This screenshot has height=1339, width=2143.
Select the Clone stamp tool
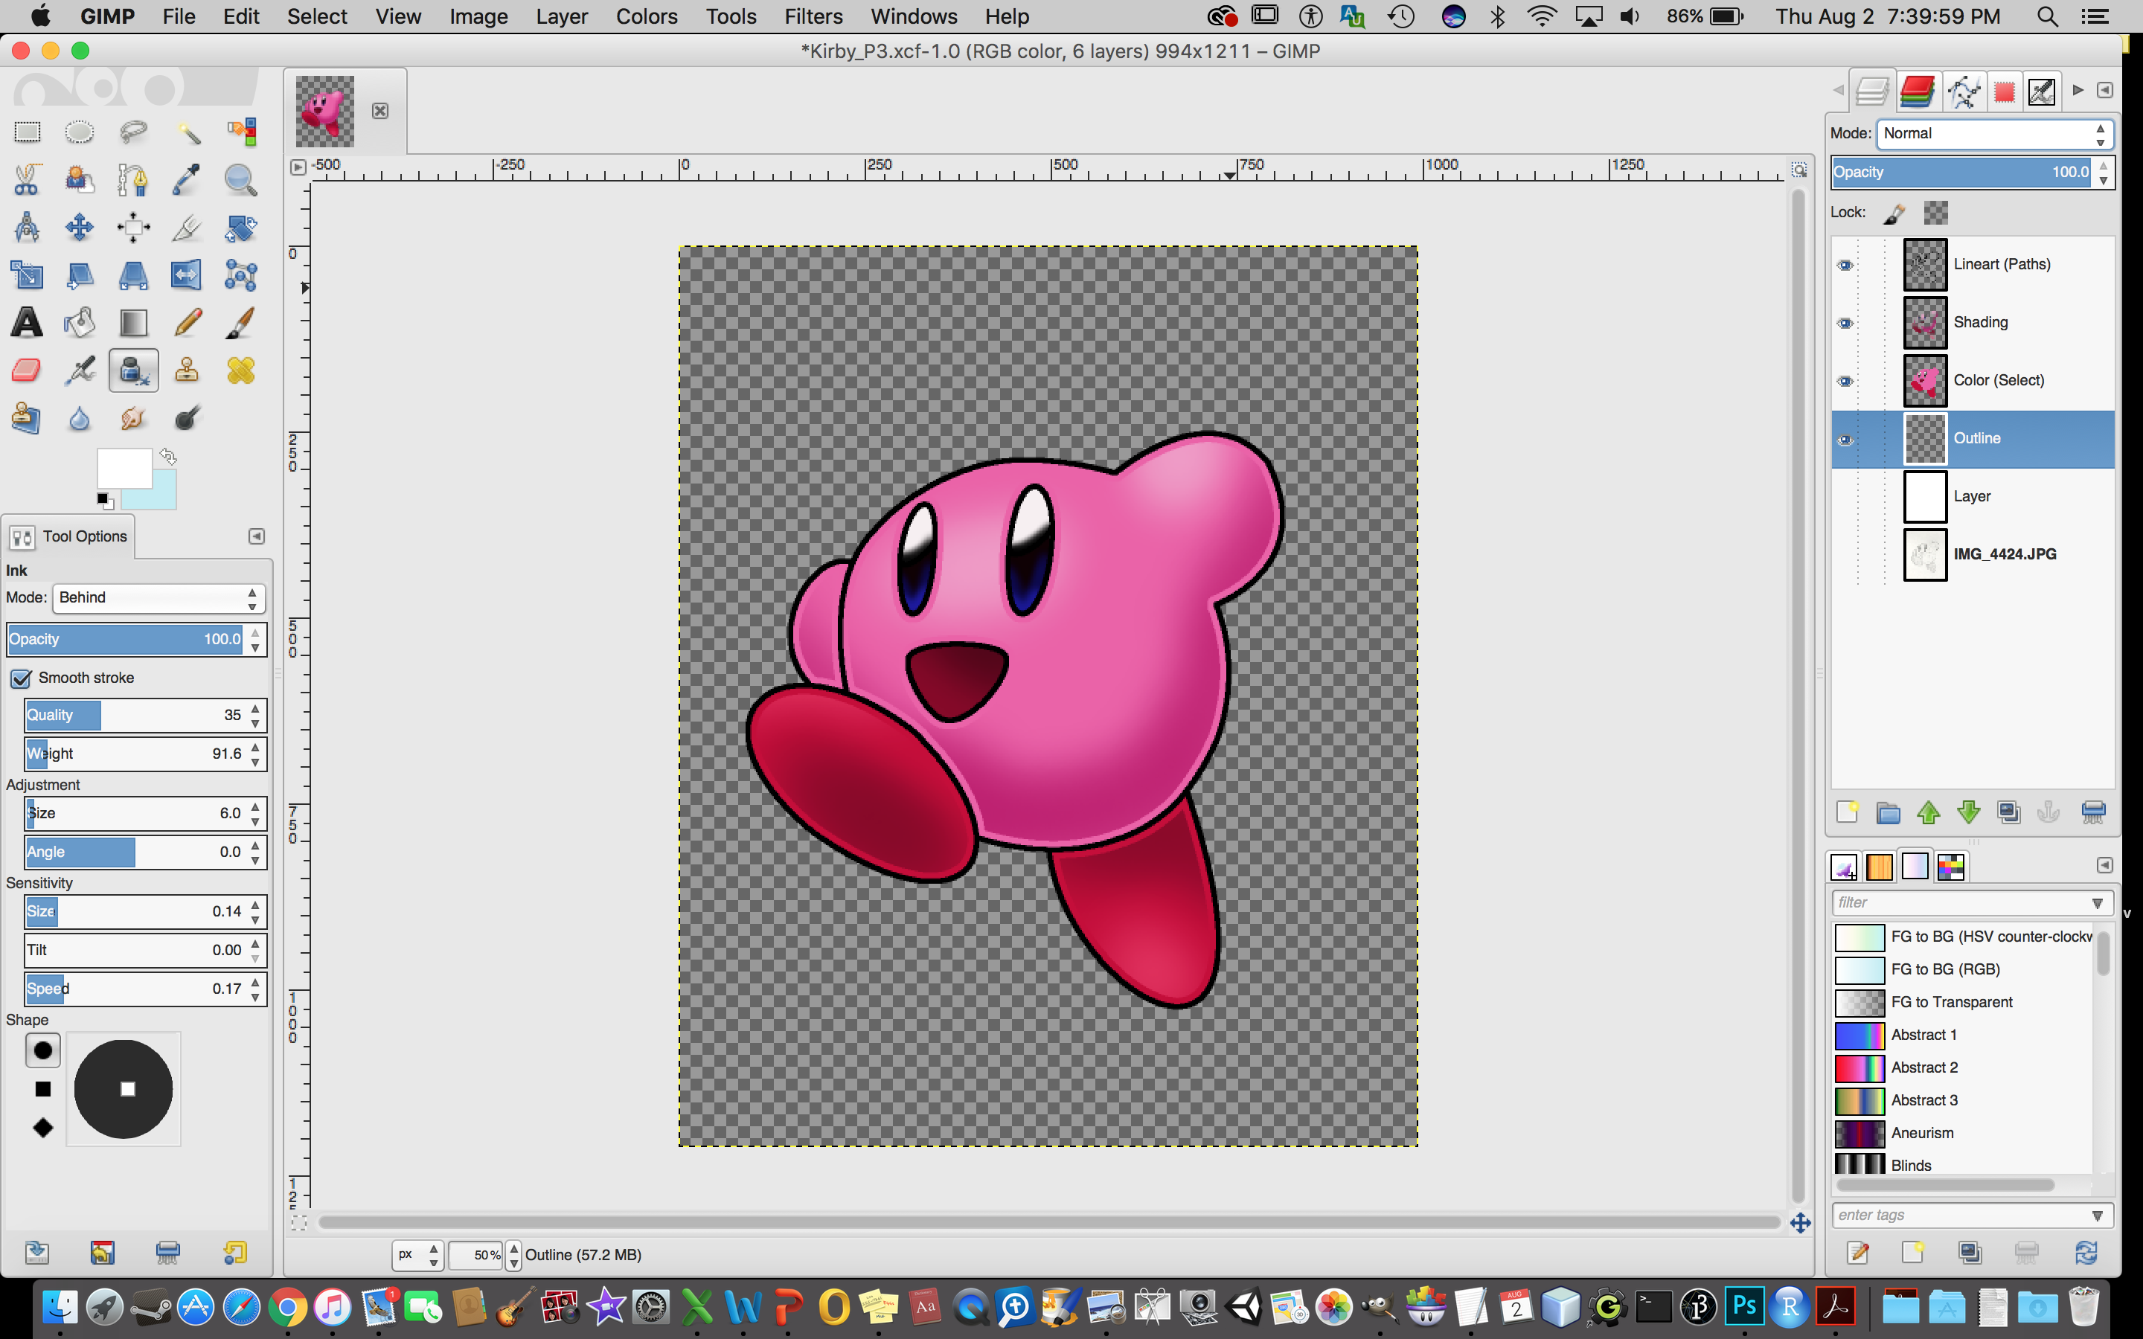(187, 370)
